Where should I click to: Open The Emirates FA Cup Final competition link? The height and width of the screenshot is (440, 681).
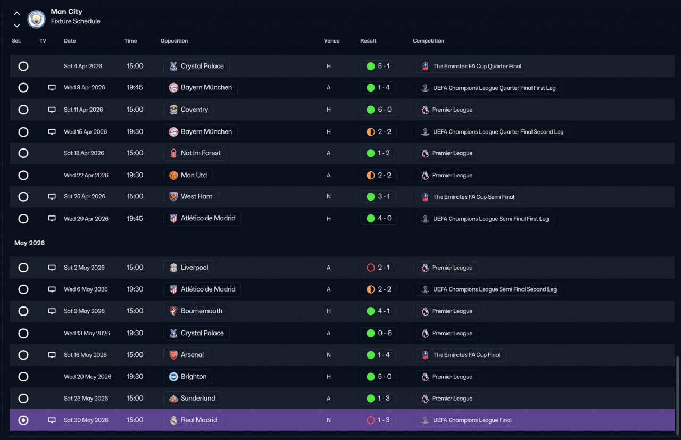pos(461,355)
